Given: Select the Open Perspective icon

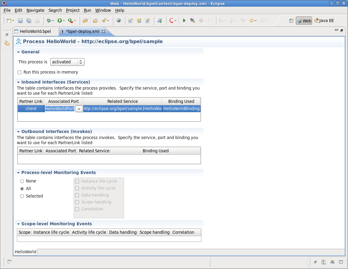Looking at the screenshot, I should [291, 21].
